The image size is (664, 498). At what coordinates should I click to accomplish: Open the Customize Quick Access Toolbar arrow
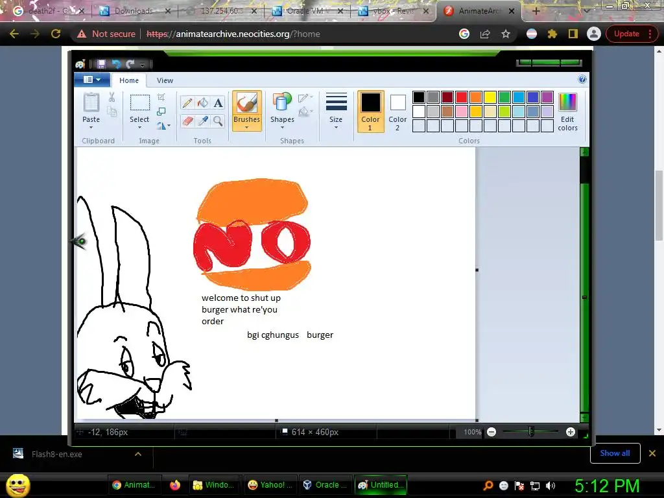coord(142,64)
